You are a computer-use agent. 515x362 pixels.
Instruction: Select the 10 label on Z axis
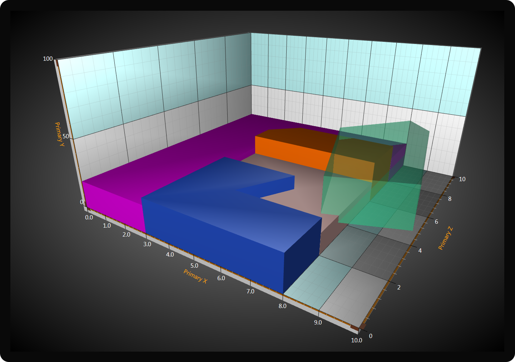[462, 179]
